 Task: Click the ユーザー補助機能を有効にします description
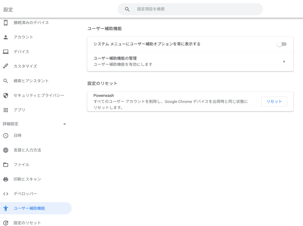(123, 64)
